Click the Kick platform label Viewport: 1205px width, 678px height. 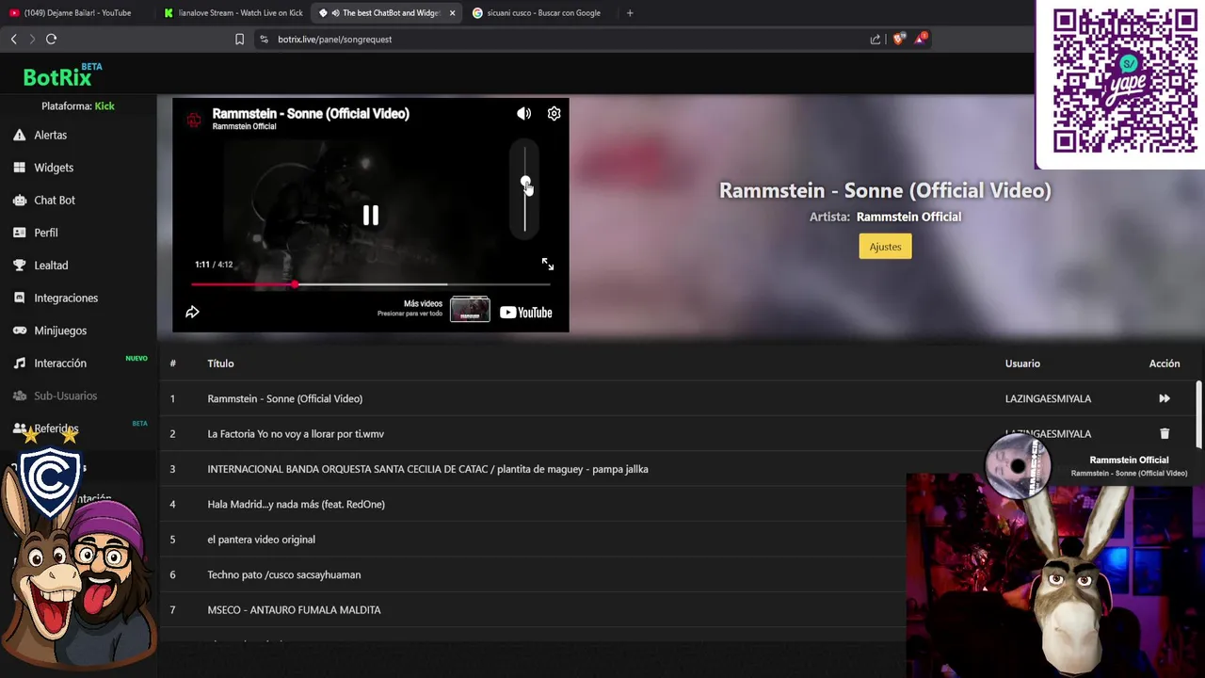click(x=104, y=106)
